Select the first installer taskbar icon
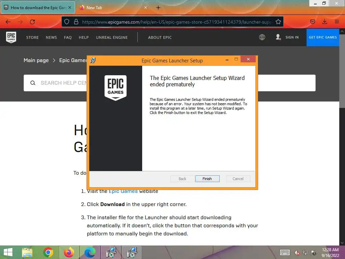Viewport: 345px width, 259px height. [x=111, y=252]
